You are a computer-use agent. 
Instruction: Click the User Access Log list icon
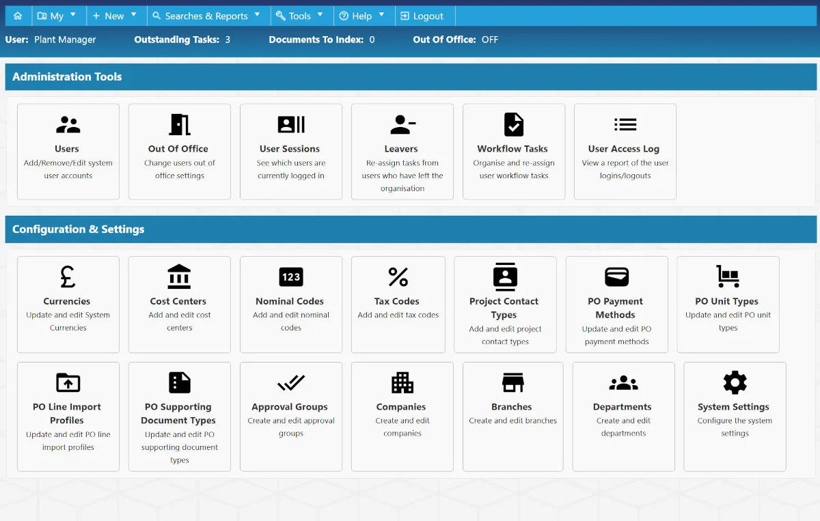[625, 124]
